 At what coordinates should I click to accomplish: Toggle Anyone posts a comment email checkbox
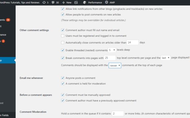tap(63, 78)
